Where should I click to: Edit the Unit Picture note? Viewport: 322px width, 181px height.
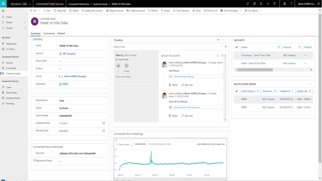click(187, 85)
